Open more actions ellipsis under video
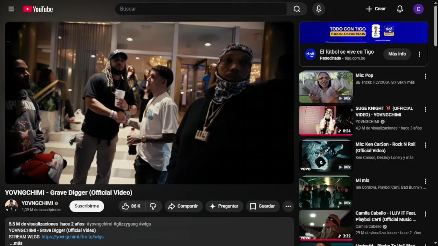Screen dimensions: 438x246 tap(288, 206)
